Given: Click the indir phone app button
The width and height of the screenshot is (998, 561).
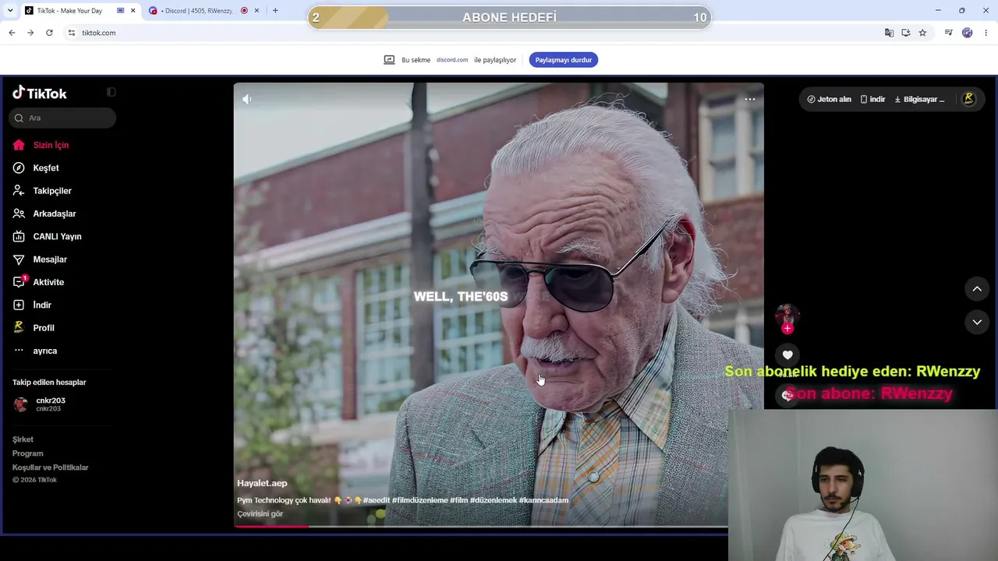Looking at the screenshot, I should (x=872, y=99).
